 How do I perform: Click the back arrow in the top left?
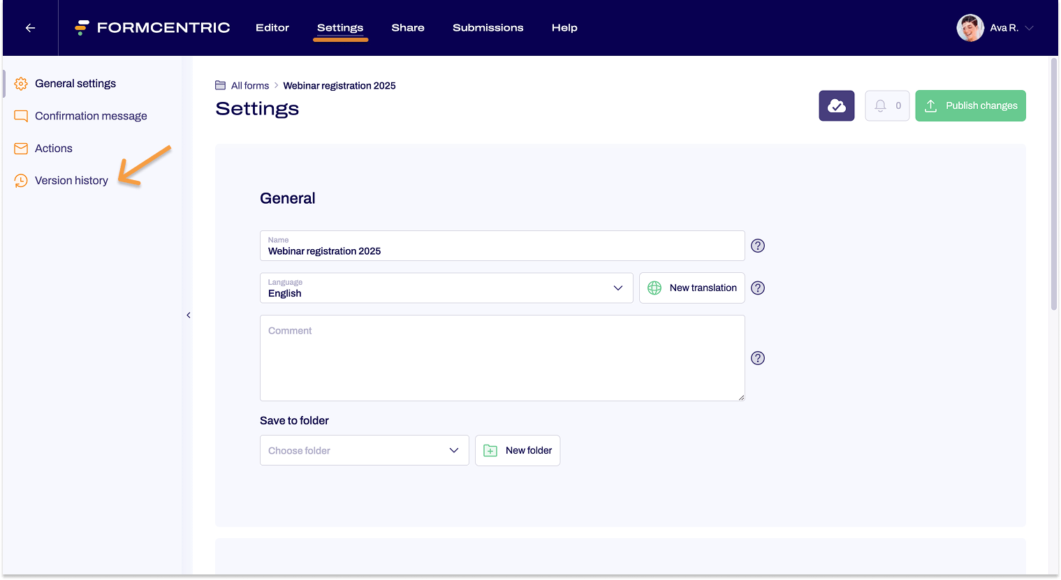(29, 28)
